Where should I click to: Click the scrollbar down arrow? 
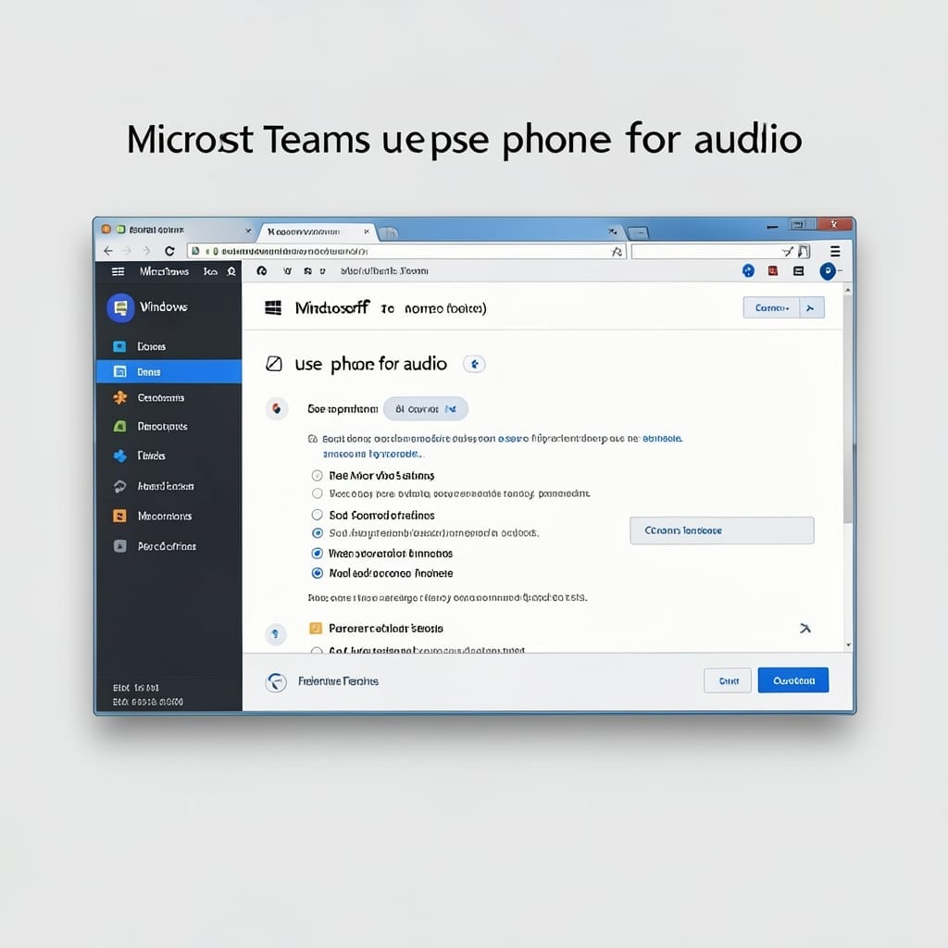pyautogui.click(x=848, y=645)
